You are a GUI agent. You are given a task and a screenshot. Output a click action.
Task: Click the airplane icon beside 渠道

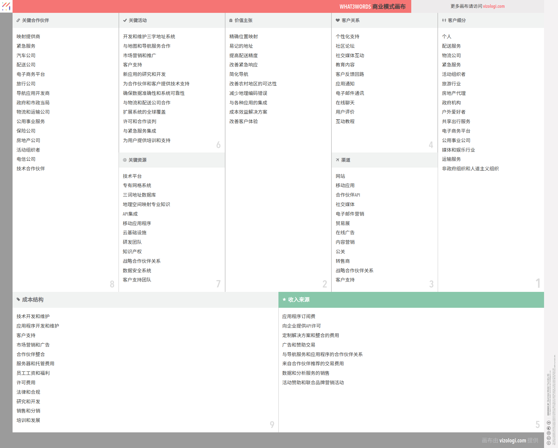tap(338, 160)
